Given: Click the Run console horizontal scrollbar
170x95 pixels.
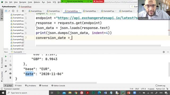Looking at the screenshot, I should click(56, 83).
